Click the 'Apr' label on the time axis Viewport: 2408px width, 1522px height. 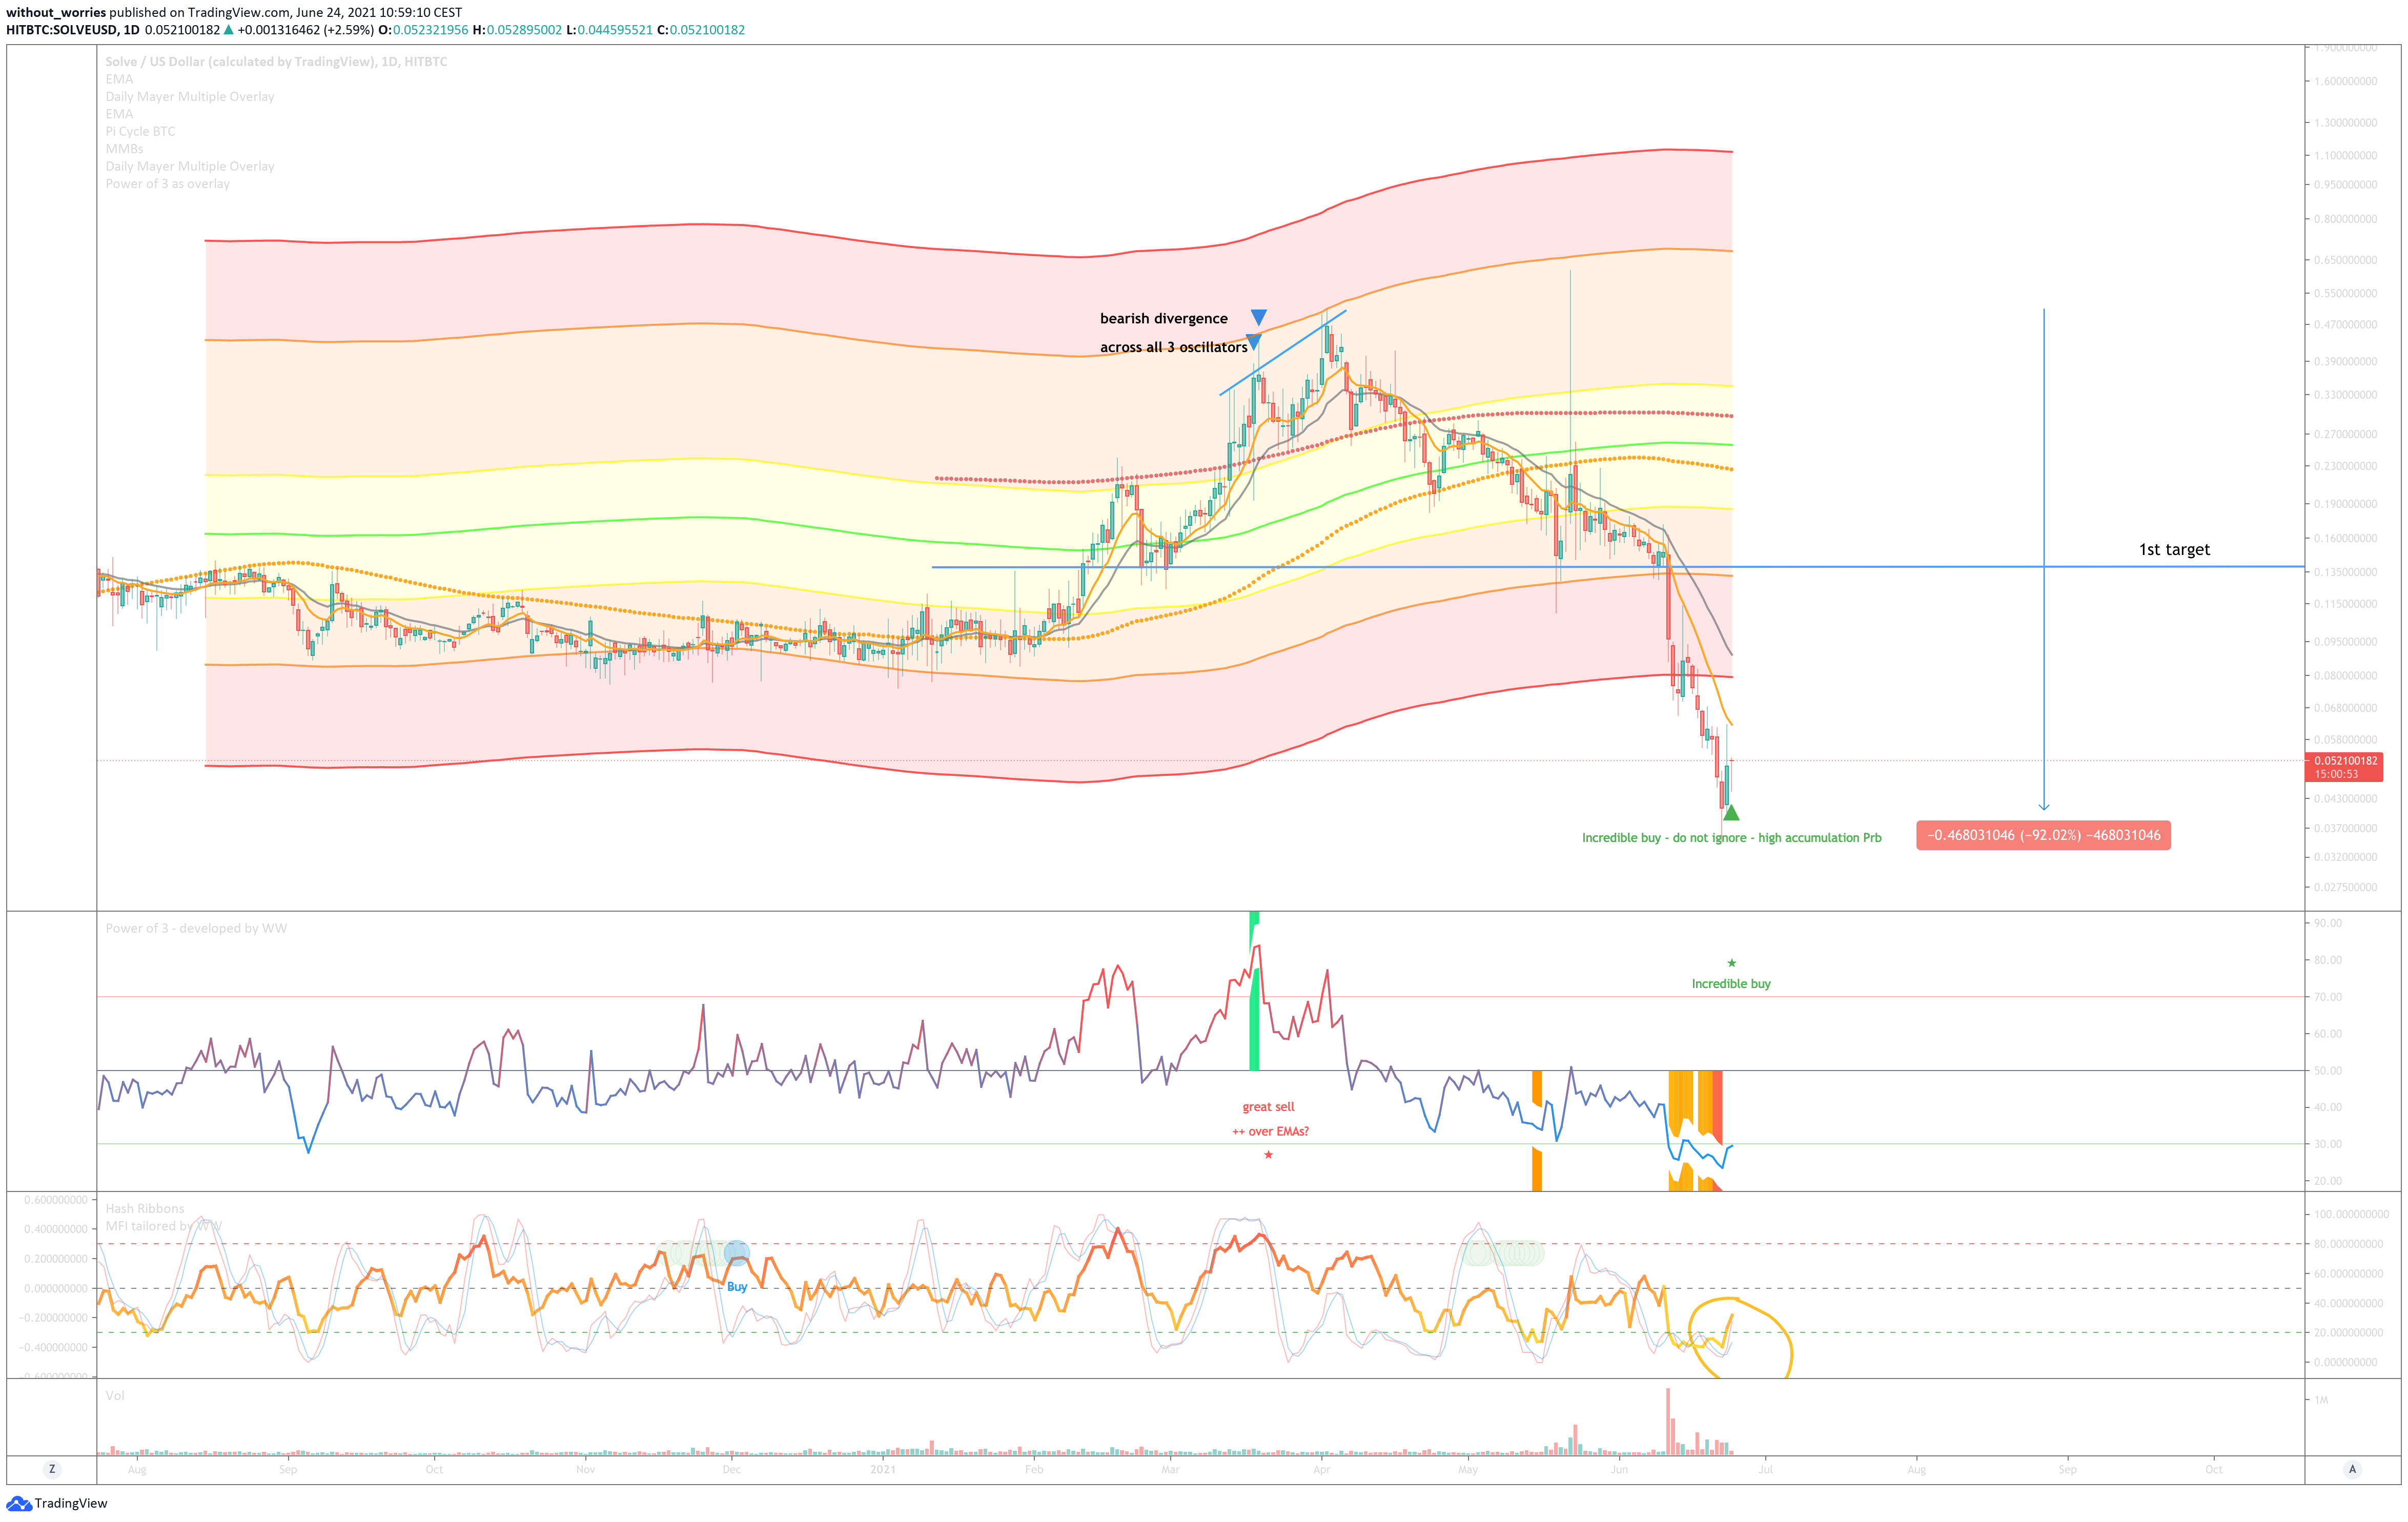click(x=1321, y=1469)
